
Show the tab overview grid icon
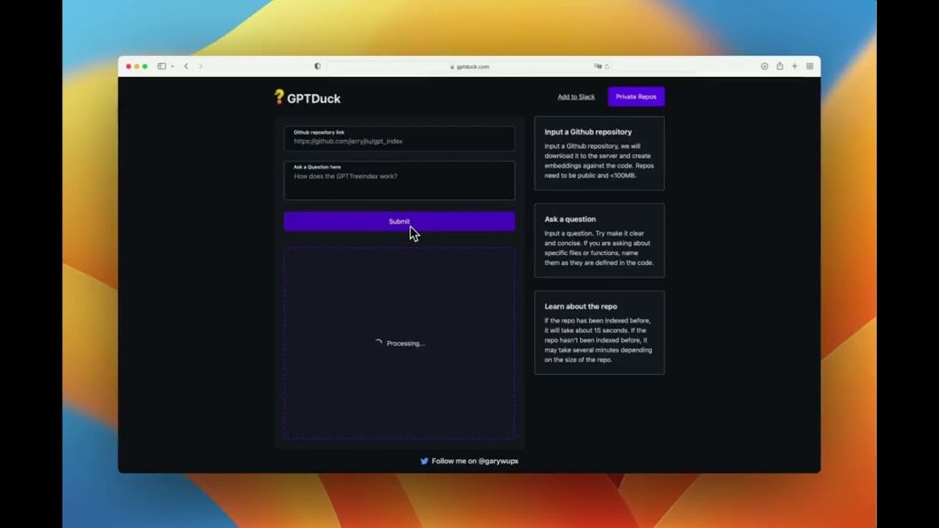(810, 66)
